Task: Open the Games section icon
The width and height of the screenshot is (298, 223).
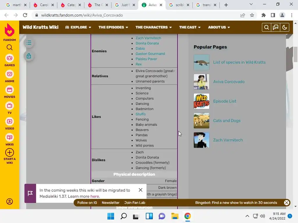Action: (x=10, y=58)
